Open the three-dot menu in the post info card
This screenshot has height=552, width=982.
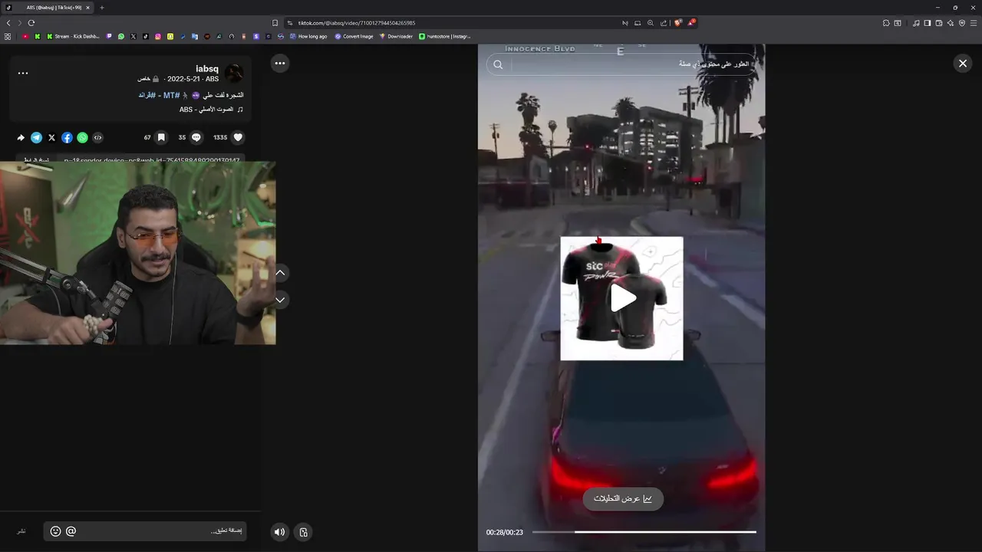click(x=23, y=73)
